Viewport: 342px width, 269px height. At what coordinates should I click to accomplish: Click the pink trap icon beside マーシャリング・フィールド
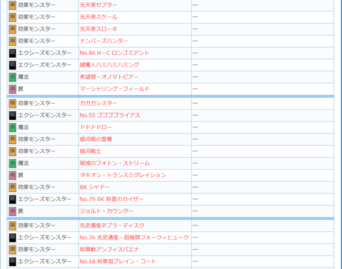click(12, 89)
